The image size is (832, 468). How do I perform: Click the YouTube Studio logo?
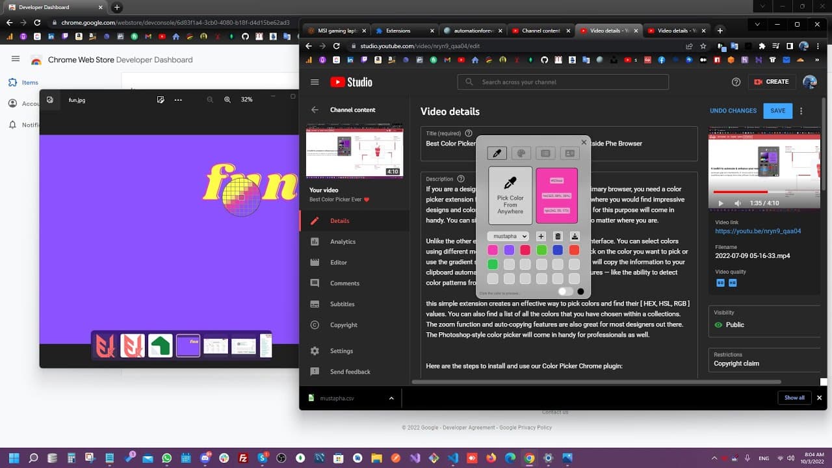pyautogui.click(x=351, y=82)
